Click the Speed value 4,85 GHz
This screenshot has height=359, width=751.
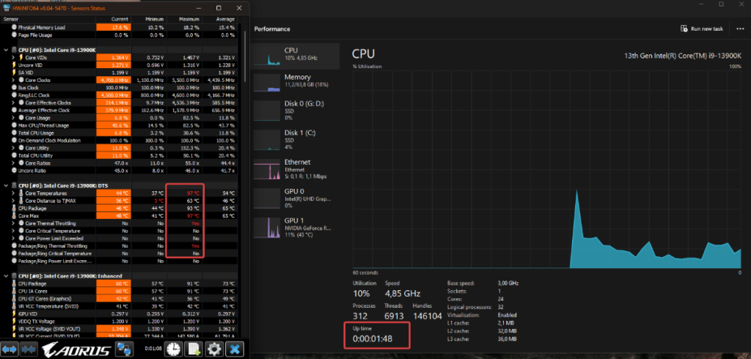(x=403, y=293)
